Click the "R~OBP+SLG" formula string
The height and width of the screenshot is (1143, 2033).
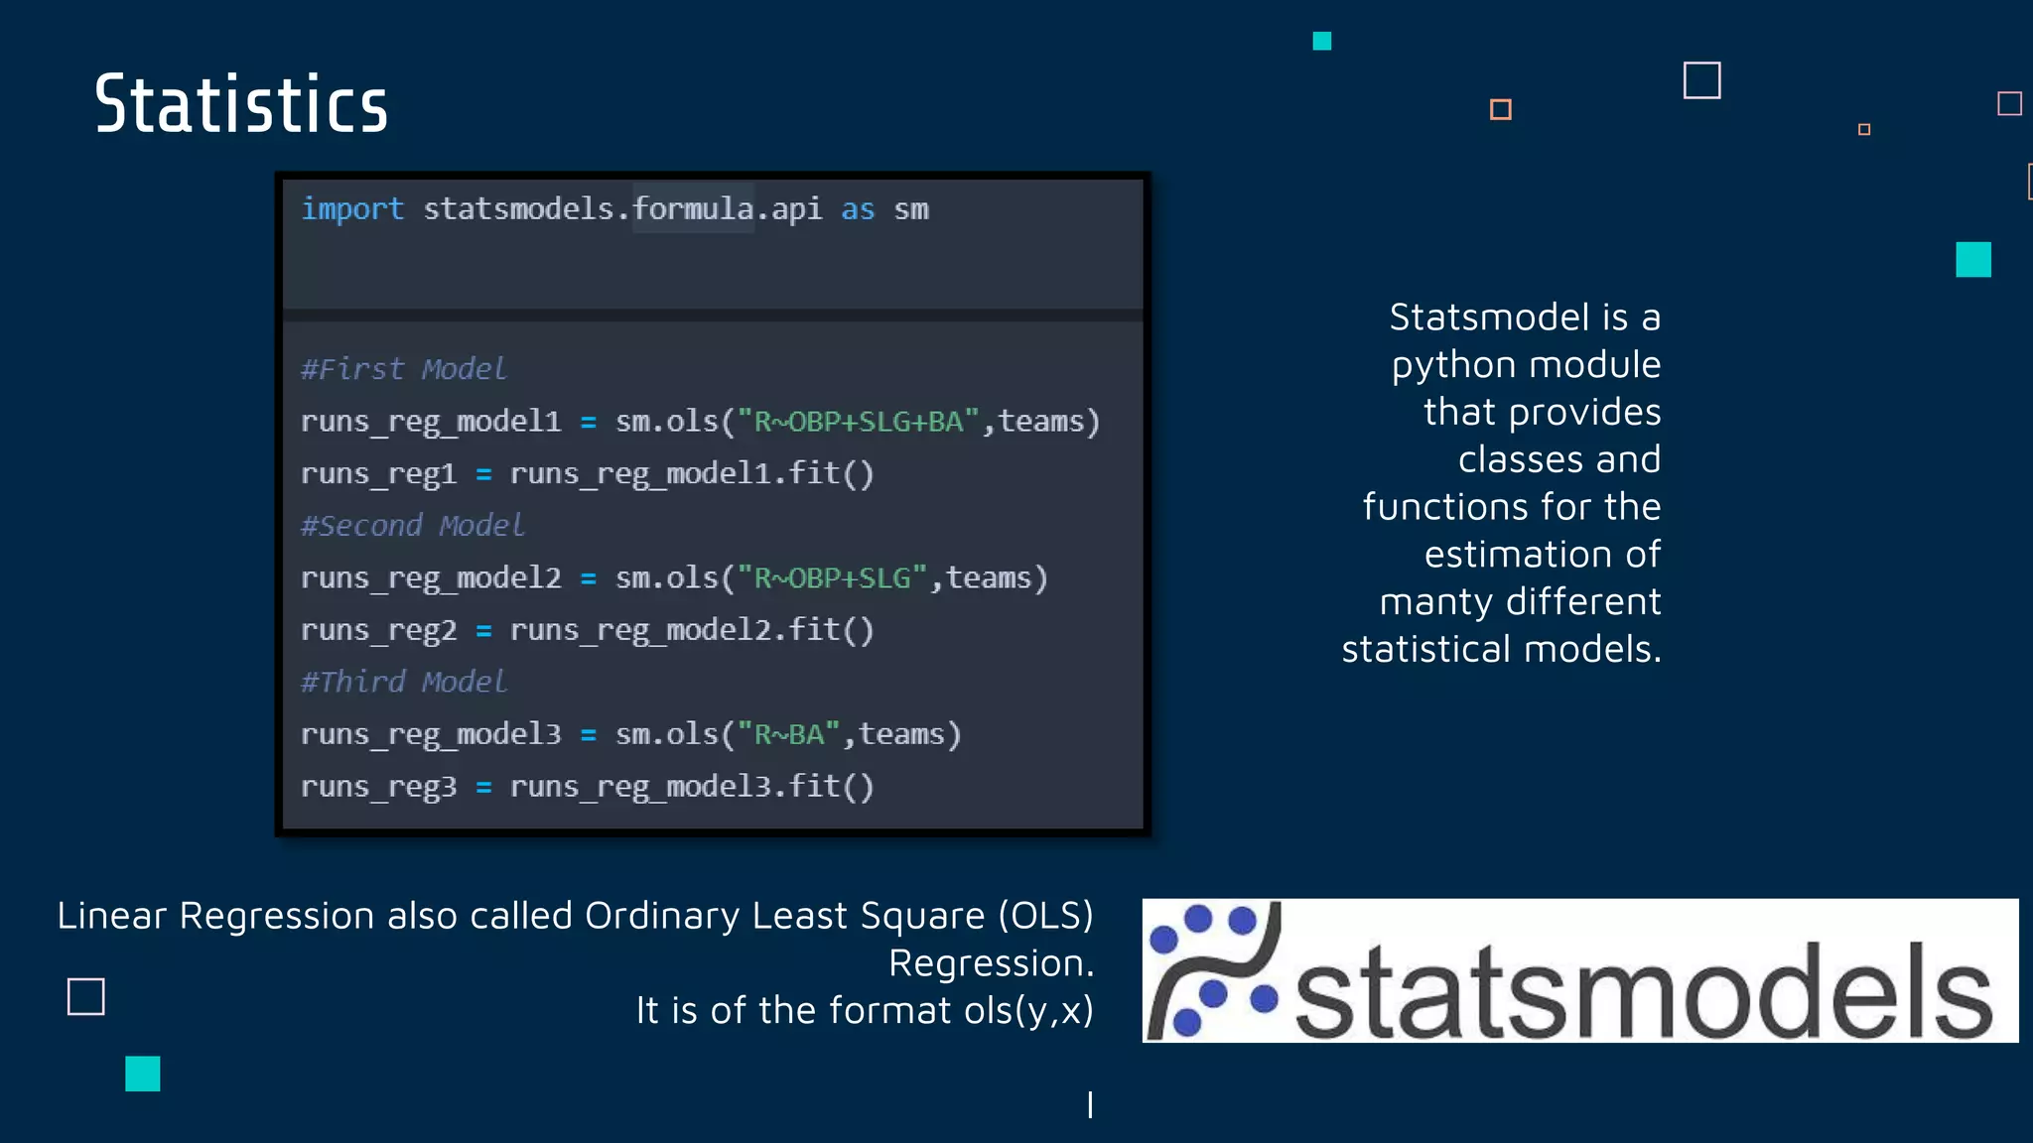[x=832, y=578]
